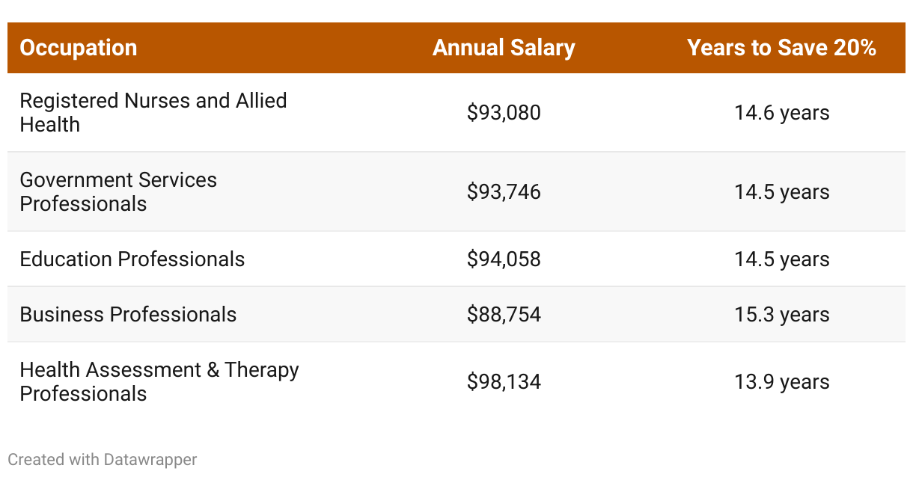Click the Business Professionals cell
Viewport: 913px width, 477px height.
click(x=128, y=315)
